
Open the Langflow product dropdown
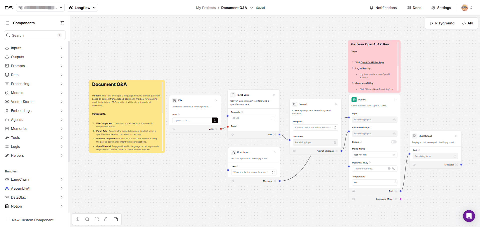[82, 8]
